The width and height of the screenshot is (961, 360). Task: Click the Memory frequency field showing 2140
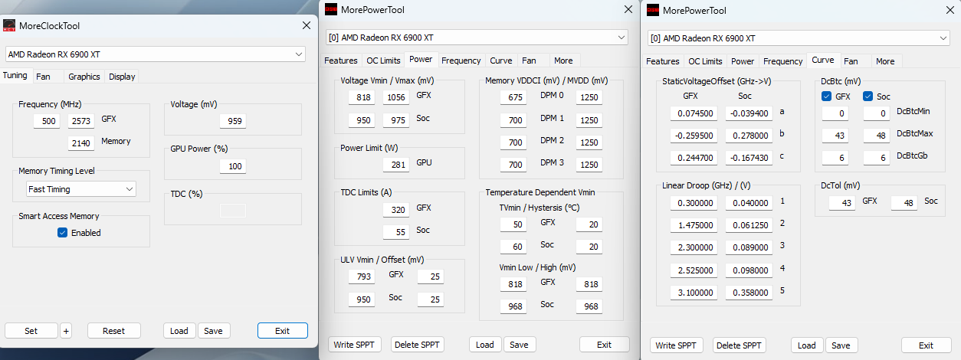click(x=80, y=142)
